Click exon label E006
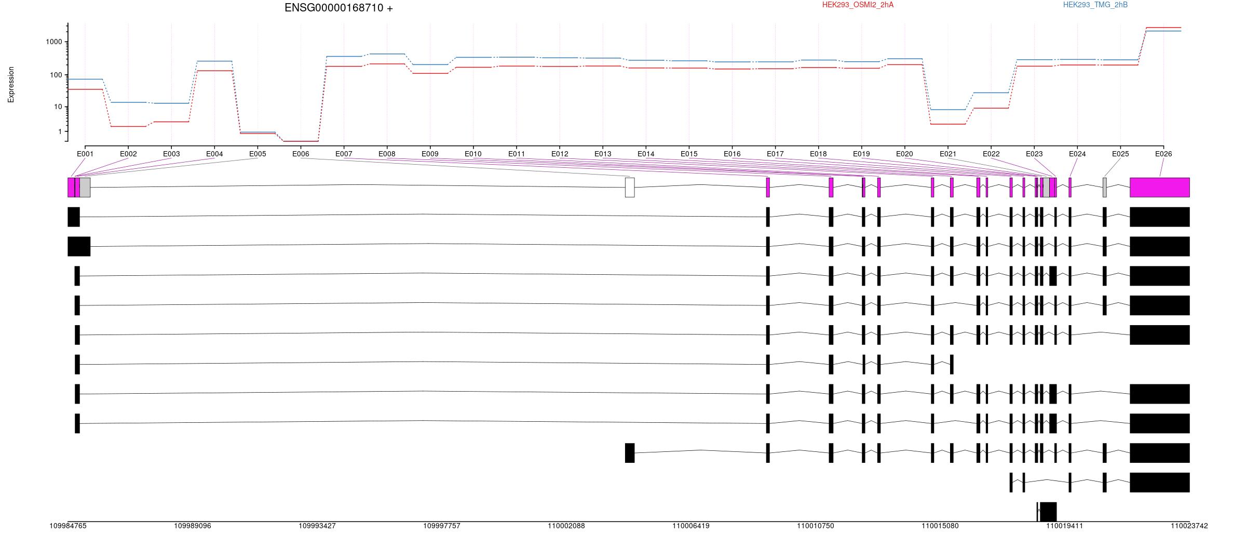 pos(301,154)
